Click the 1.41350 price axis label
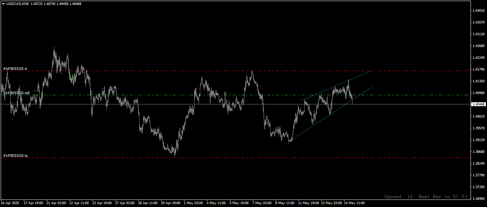 478,81
